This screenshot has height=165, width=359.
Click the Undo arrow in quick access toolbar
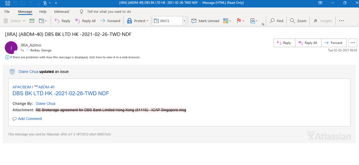click(15, 3)
